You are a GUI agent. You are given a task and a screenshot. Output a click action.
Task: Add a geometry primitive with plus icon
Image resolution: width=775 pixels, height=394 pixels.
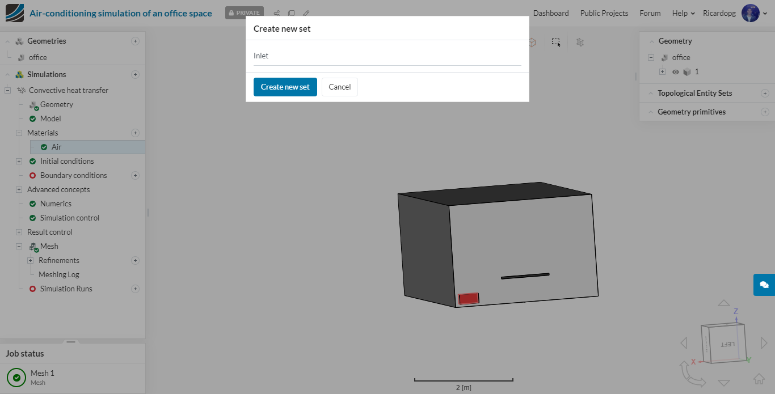pos(765,112)
